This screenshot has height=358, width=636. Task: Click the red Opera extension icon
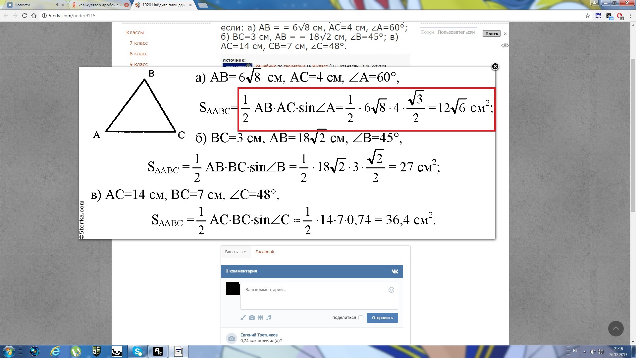point(619,16)
